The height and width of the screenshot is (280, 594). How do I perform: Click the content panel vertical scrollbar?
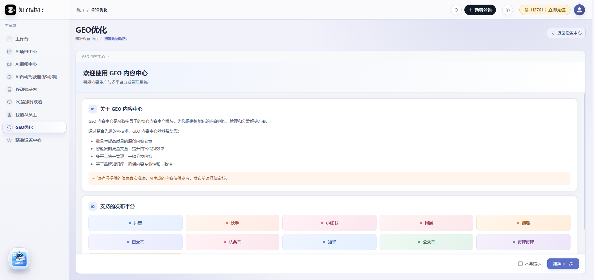584,161
